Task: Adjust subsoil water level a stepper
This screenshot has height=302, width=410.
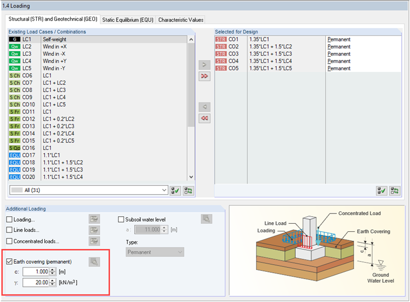Action: coord(164,230)
